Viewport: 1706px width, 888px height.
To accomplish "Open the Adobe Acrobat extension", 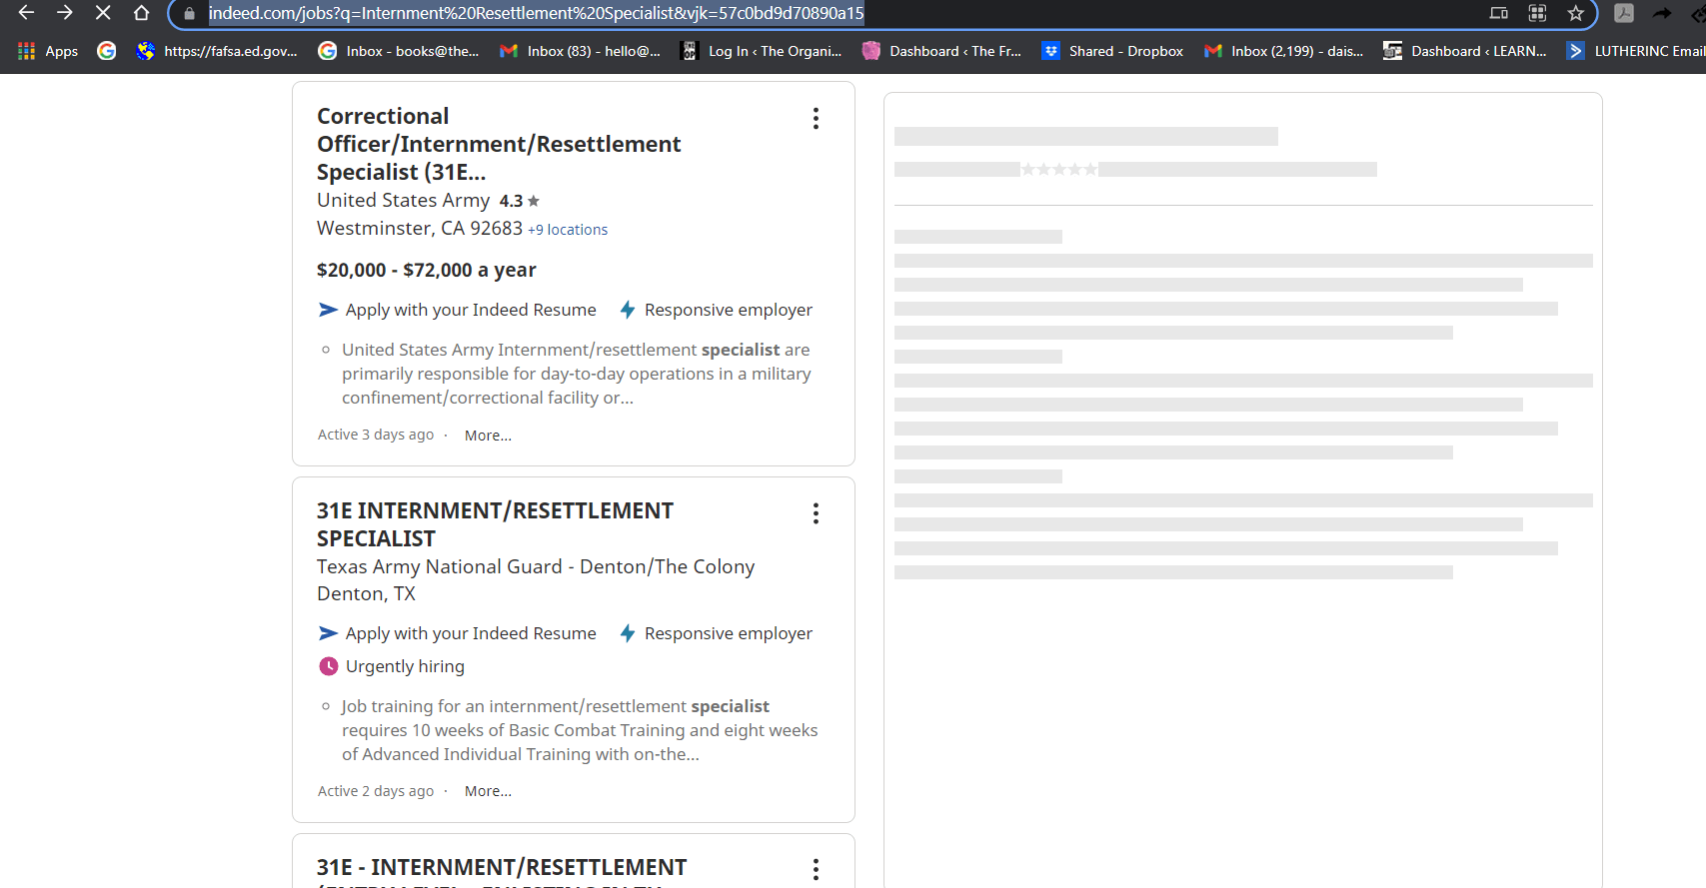I will (1624, 13).
